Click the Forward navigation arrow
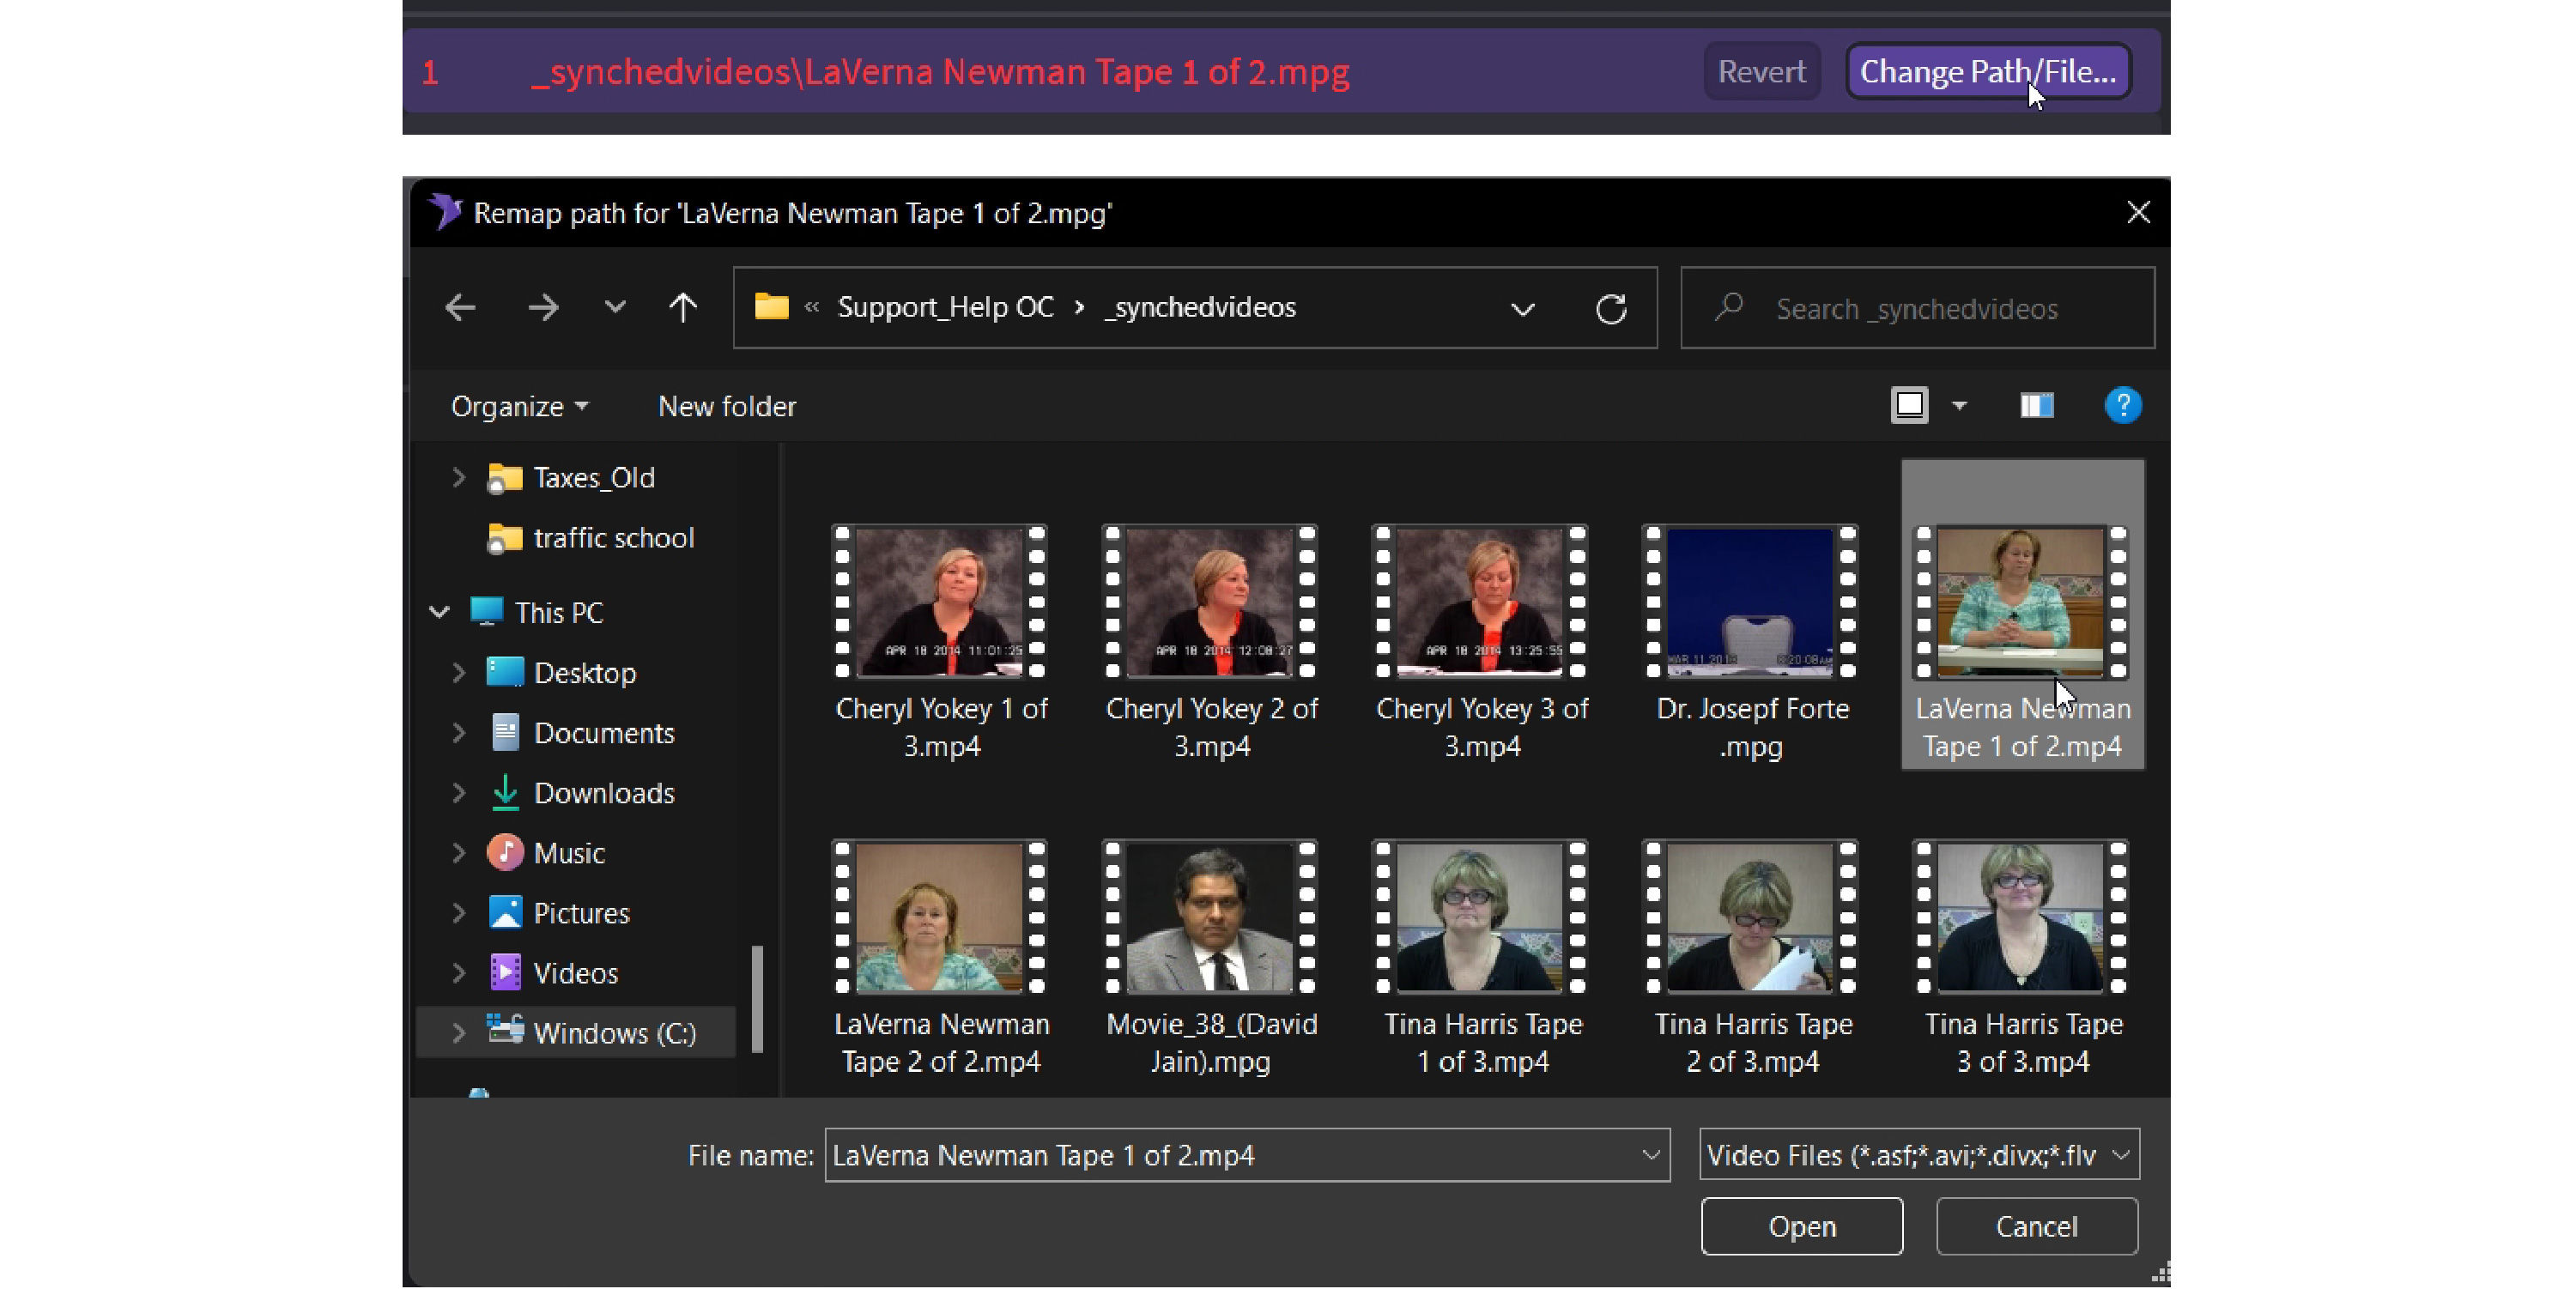This screenshot has width=2576, height=1289. [x=543, y=307]
